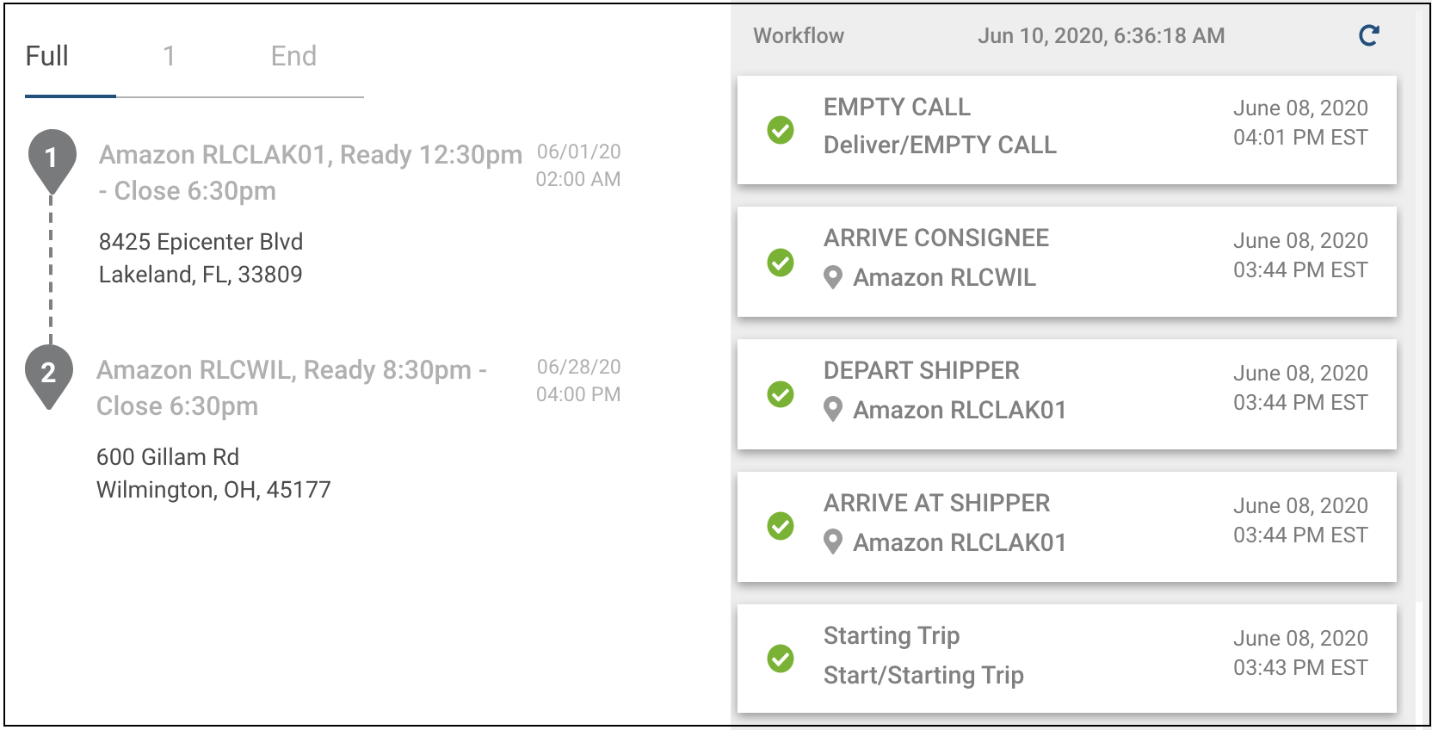This screenshot has width=1432, height=730.
Task: Click the dashed route line between stops
Action: [50, 267]
